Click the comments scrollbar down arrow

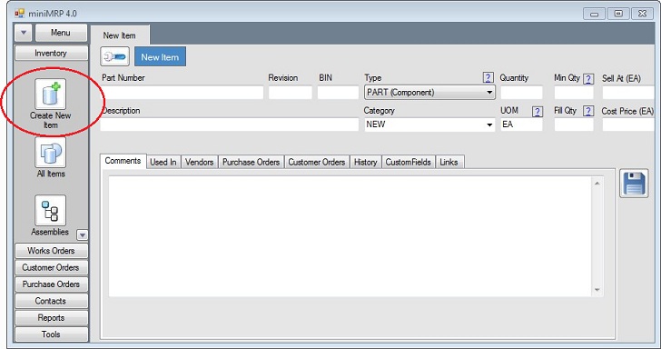click(597, 290)
